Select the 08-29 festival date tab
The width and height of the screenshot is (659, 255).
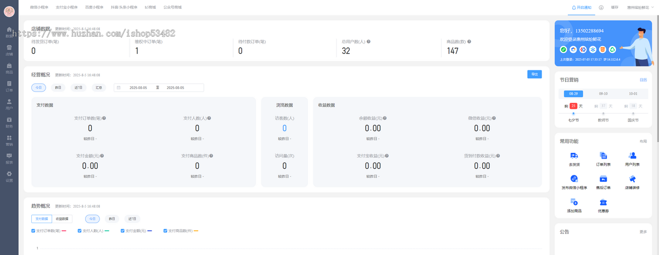pyautogui.click(x=573, y=94)
